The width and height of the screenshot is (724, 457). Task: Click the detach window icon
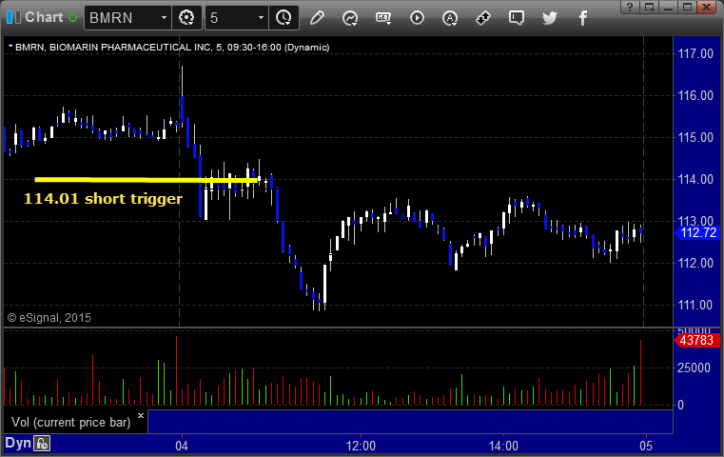[x=650, y=7]
